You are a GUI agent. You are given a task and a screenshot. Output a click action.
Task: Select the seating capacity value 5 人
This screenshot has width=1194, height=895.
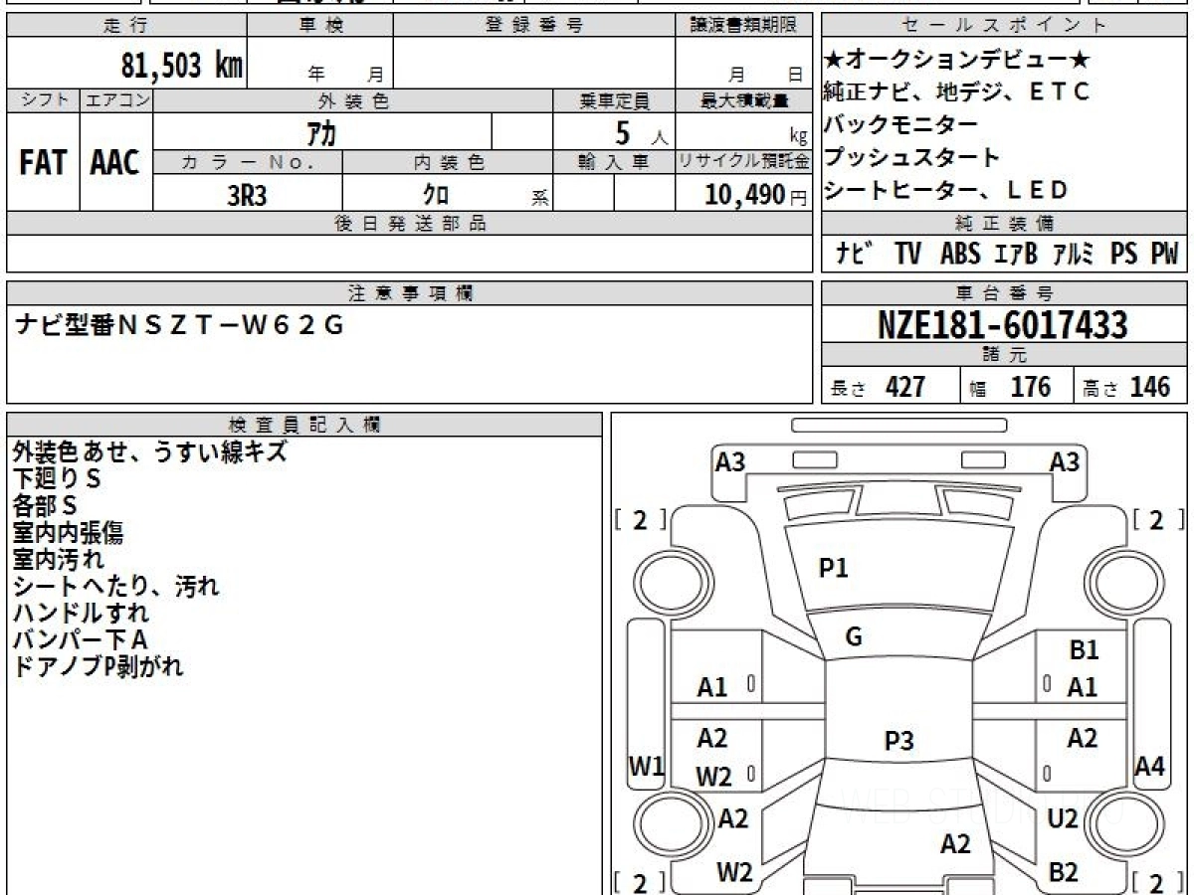[x=642, y=131]
